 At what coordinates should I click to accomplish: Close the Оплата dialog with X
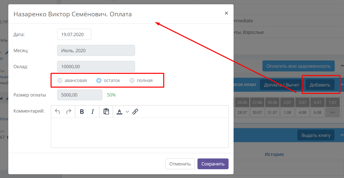(226, 13)
